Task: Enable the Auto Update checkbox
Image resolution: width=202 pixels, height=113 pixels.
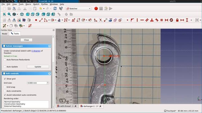Action: pyautogui.click(x=5, y=67)
